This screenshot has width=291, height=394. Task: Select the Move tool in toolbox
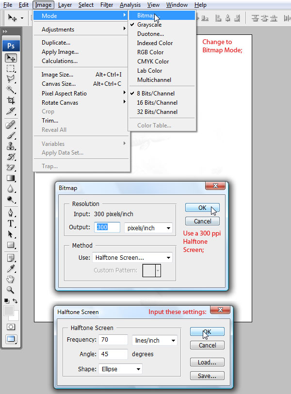coord(11,58)
